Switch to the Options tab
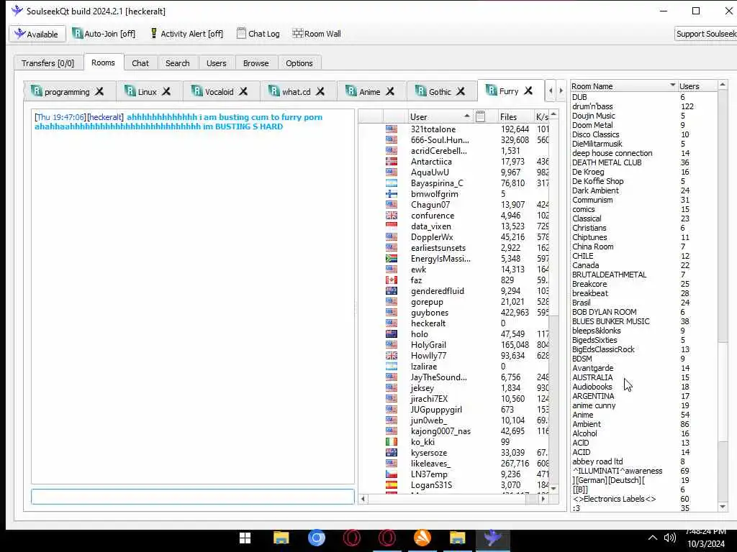The width and height of the screenshot is (737, 552). (x=299, y=63)
